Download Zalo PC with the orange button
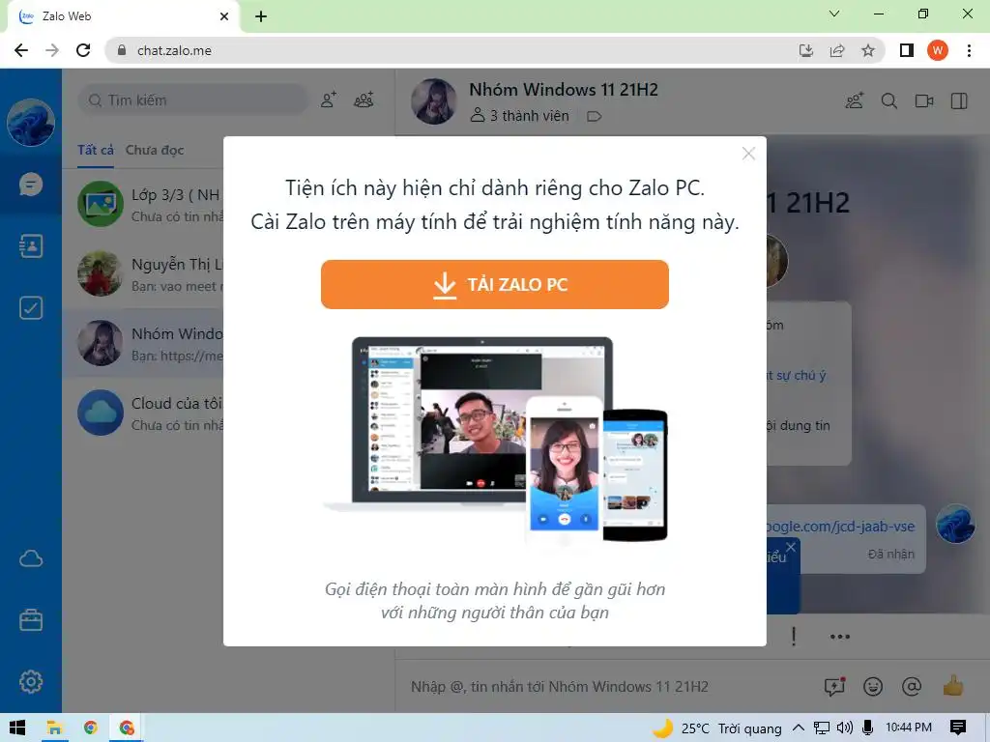Image resolution: width=990 pixels, height=742 pixels. pos(494,285)
